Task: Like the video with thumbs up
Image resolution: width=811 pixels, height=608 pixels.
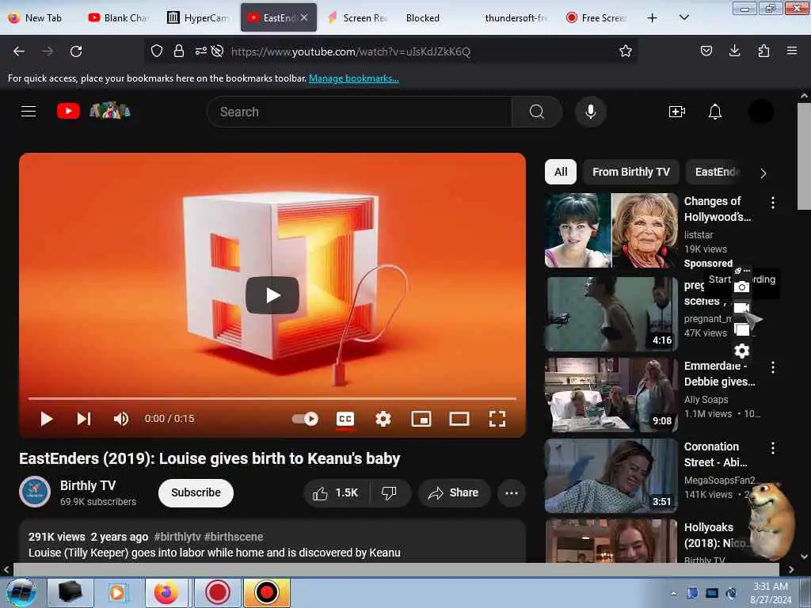Action: [336, 493]
